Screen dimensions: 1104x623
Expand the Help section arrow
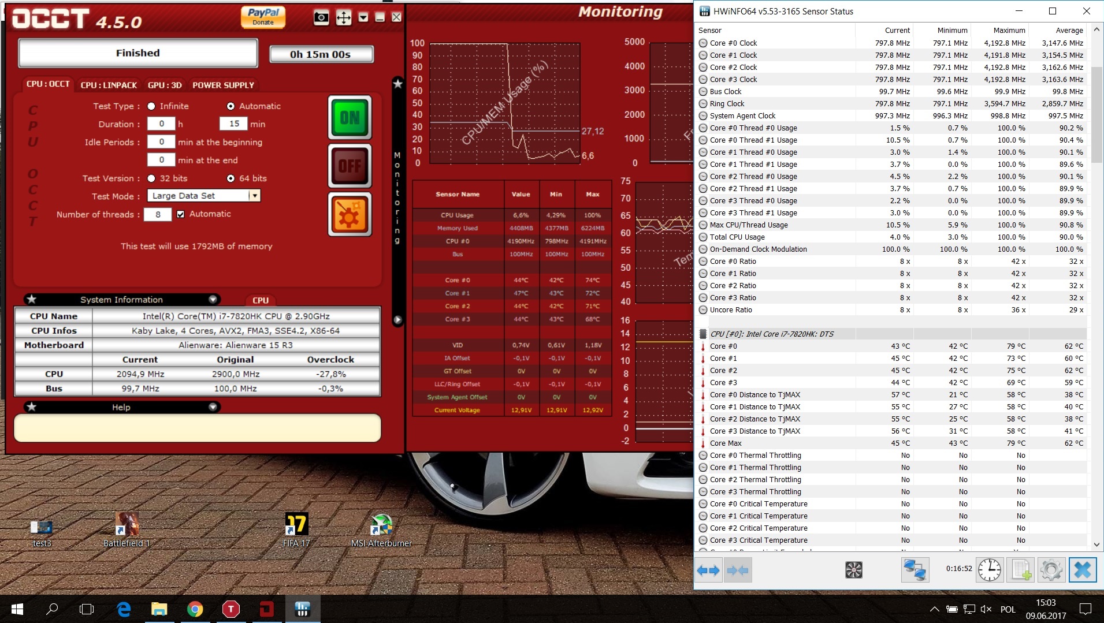pos(213,407)
